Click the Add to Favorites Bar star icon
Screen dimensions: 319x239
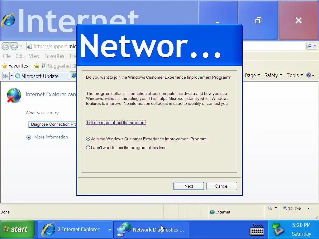coord(37,66)
